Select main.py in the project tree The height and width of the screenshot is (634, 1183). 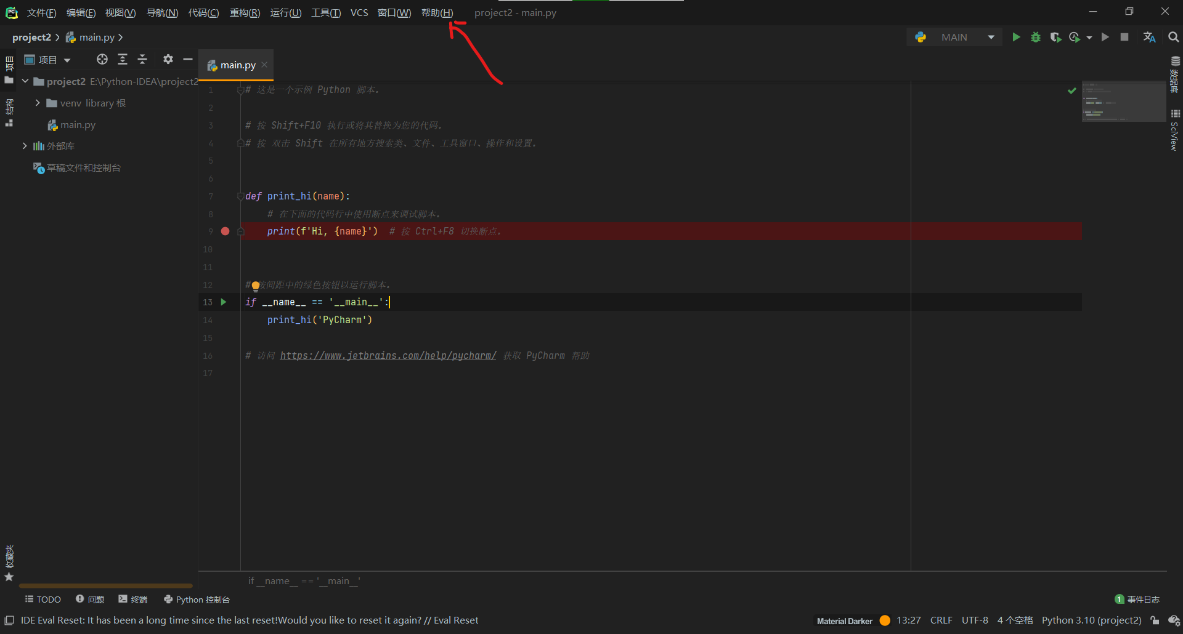[x=78, y=125]
